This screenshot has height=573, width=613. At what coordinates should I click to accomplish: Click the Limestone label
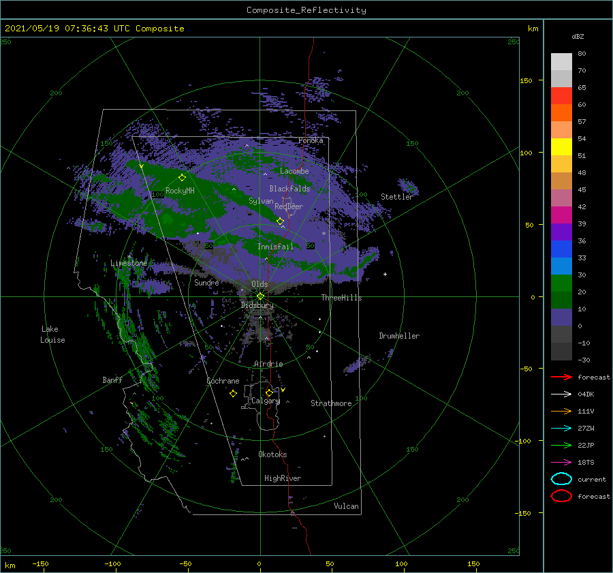coord(129,263)
